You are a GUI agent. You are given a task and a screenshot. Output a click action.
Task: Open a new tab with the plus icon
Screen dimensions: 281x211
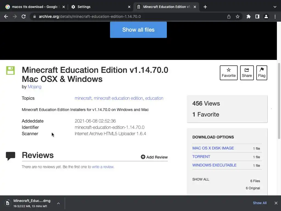tap(205, 7)
